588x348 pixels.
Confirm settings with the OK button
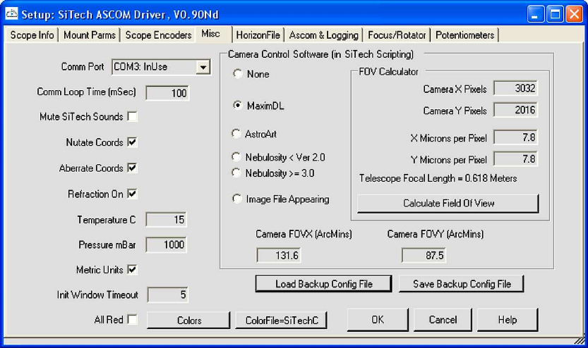378,320
